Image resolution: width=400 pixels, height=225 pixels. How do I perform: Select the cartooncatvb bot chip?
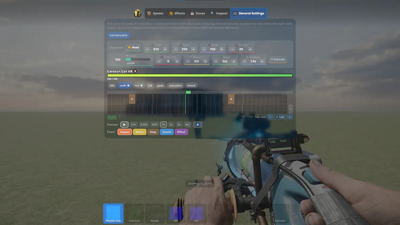[119, 35]
